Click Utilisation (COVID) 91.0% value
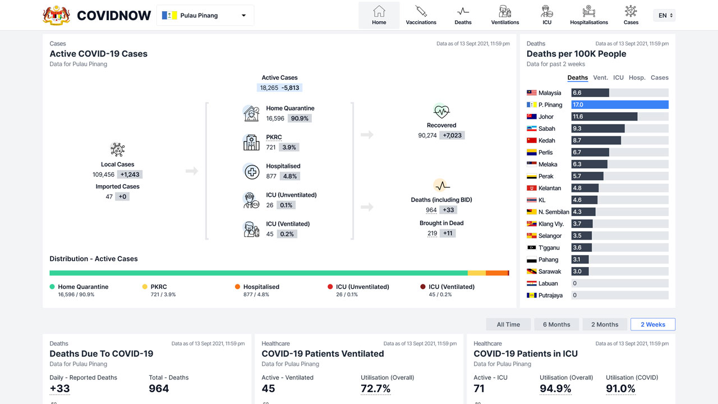 pyautogui.click(x=621, y=389)
